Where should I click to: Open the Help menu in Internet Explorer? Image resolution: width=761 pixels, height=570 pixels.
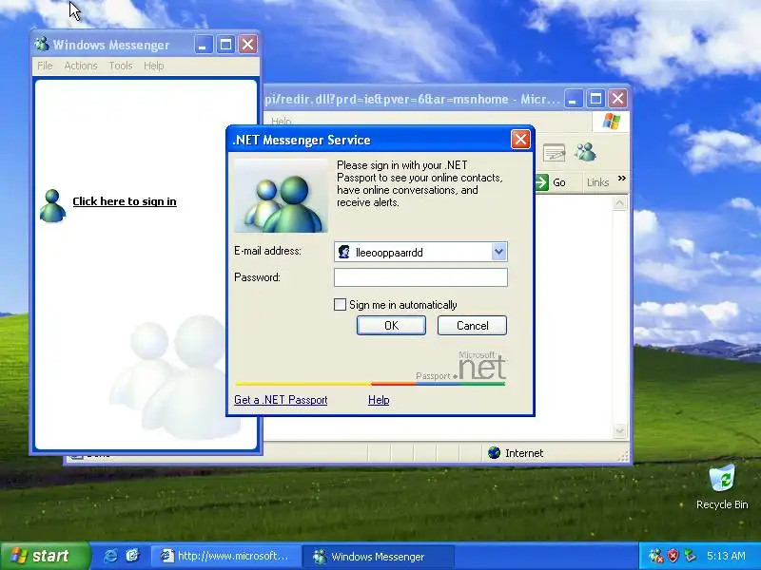(281, 121)
